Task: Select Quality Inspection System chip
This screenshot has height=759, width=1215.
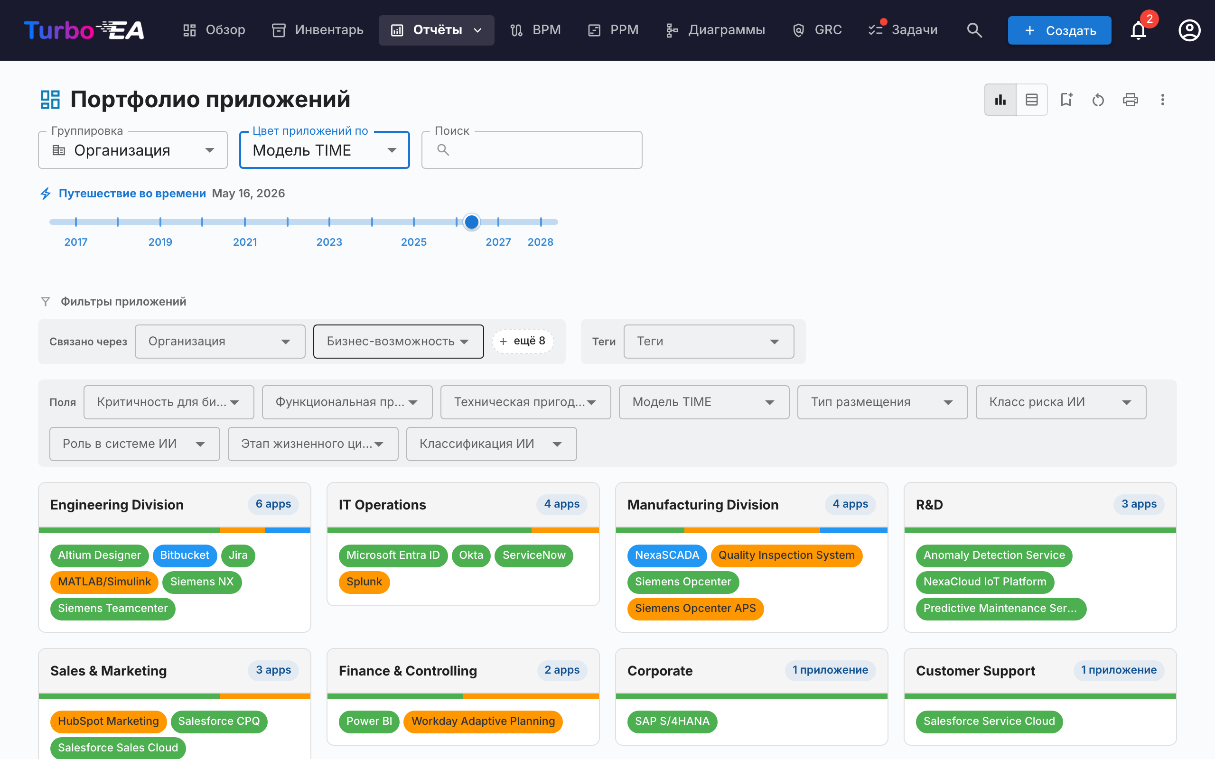Action: [x=786, y=555]
